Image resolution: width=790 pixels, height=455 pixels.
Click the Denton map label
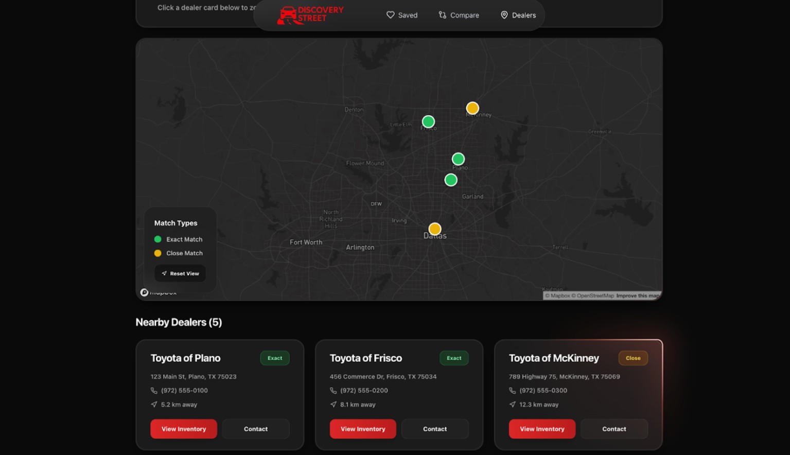[x=354, y=110]
